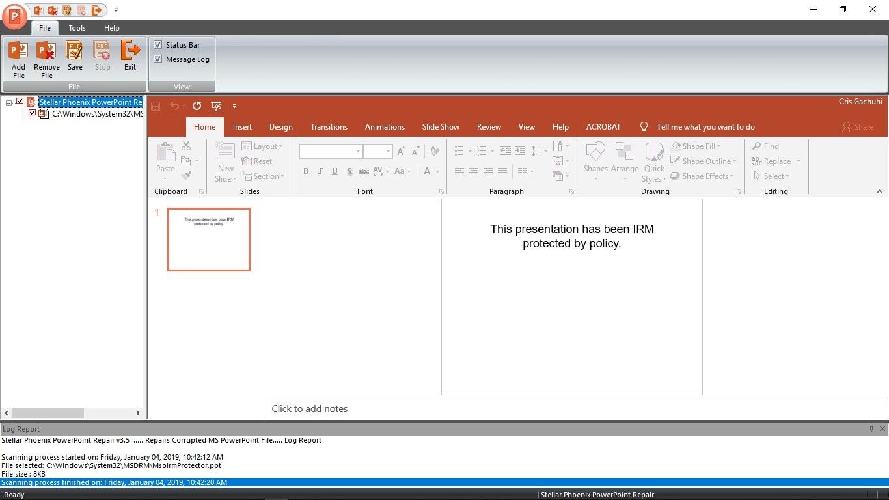Screen dimensions: 889x500
Task: Click the Justify text alignment icon
Action: (502, 171)
